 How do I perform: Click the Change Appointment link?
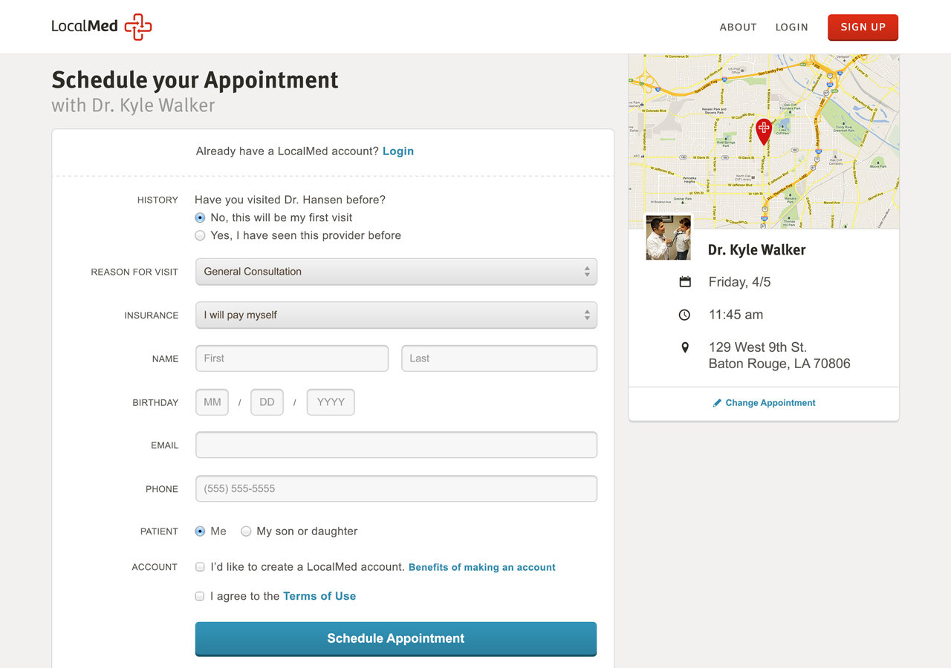(x=770, y=403)
